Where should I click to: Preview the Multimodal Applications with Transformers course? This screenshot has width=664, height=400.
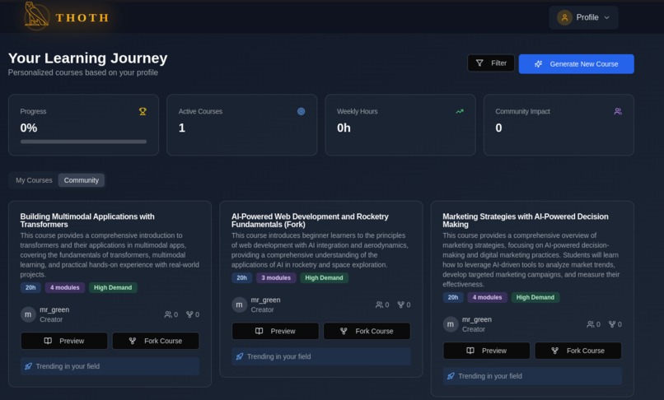click(64, 341)
